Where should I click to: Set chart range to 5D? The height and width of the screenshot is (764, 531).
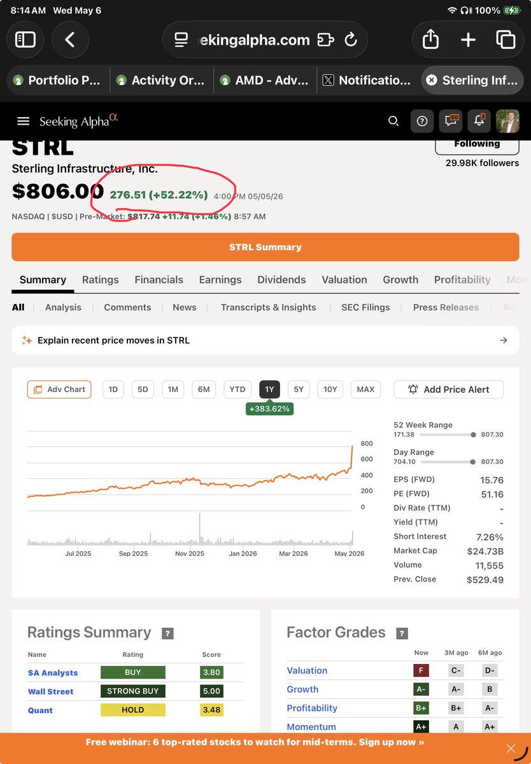[x=143, y=390]
